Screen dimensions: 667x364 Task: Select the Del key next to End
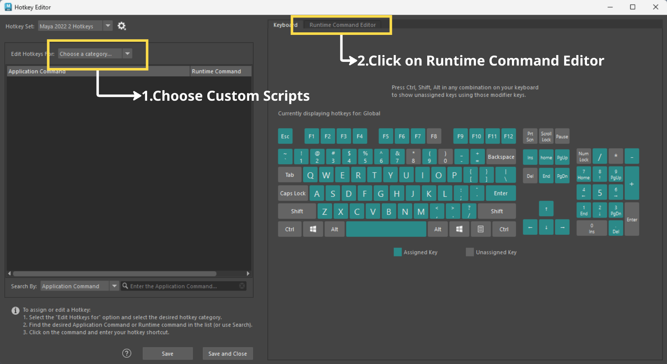[530, 176]
